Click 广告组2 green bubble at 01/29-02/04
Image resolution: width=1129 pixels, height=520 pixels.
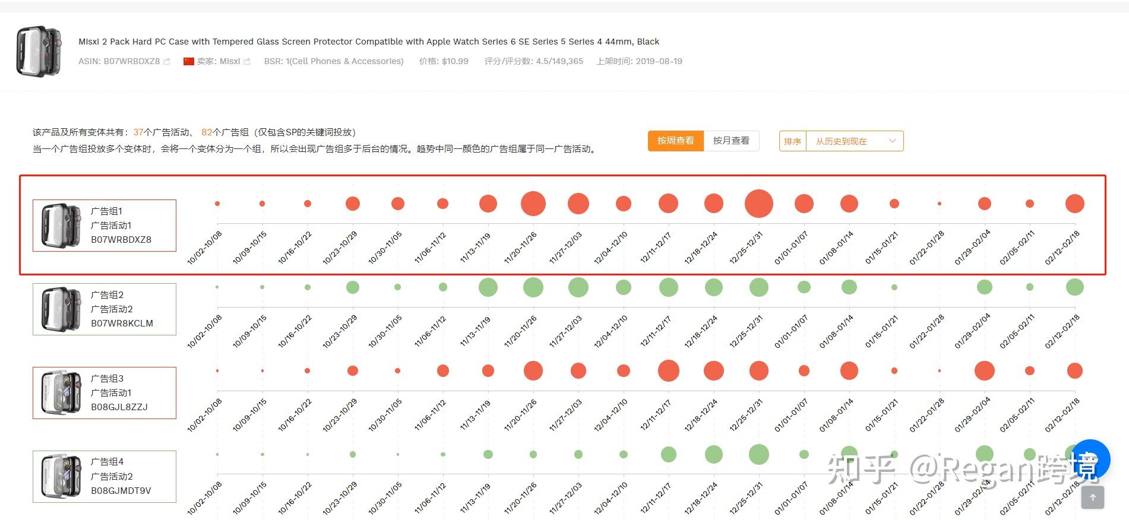985,287
